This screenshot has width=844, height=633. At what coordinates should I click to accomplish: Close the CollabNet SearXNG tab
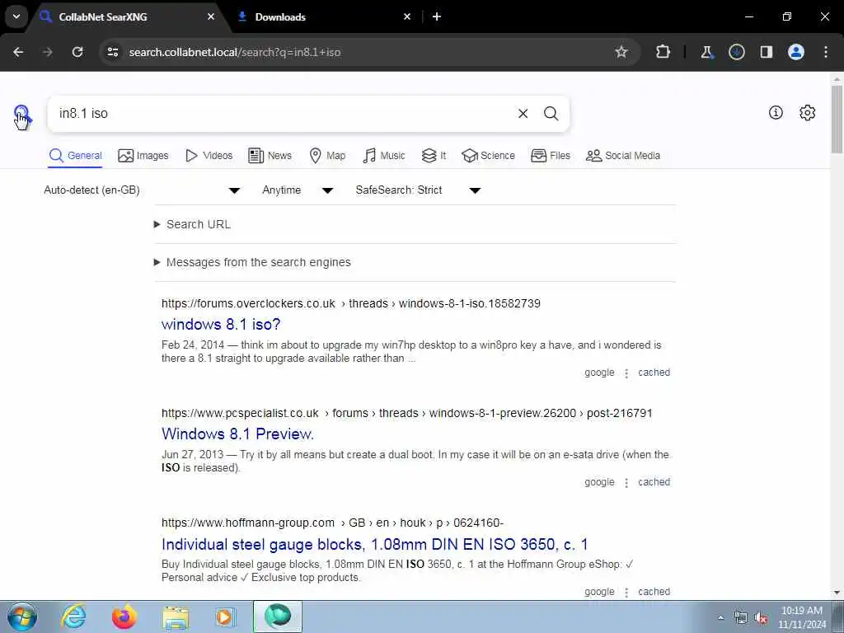coord(211,16)
